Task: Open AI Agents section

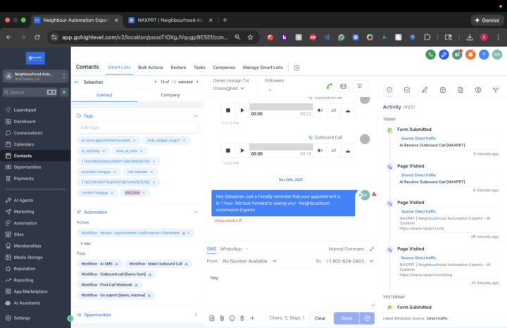Action: 23,201
